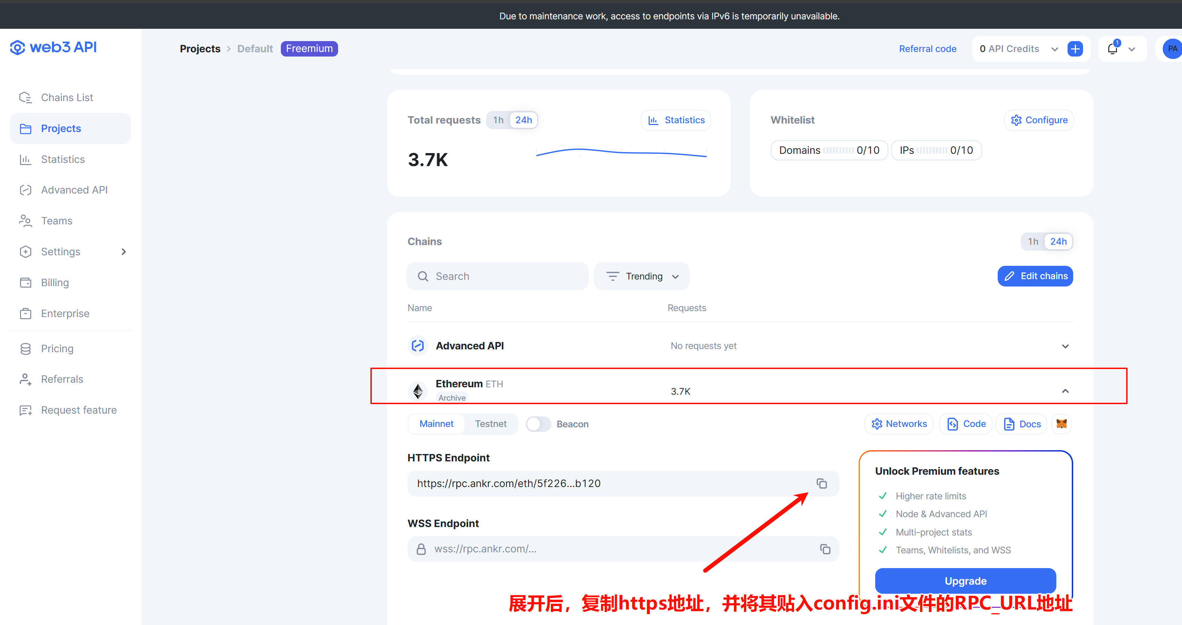Open the Pricing page

click(57, 349)
